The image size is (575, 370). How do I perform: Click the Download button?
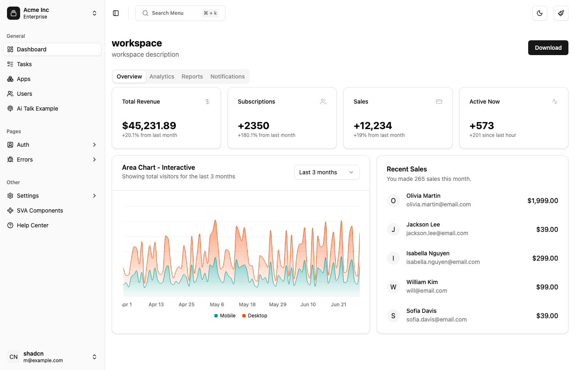click(548, 48)
